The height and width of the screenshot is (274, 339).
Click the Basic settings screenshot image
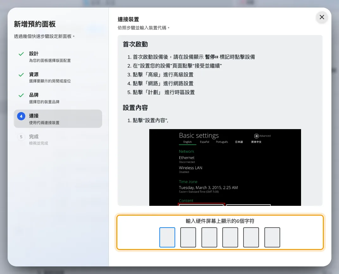point(225,167)
